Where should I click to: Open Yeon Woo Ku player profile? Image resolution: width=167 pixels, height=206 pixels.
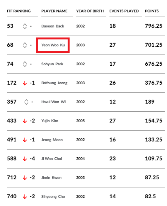coord(53,45)
